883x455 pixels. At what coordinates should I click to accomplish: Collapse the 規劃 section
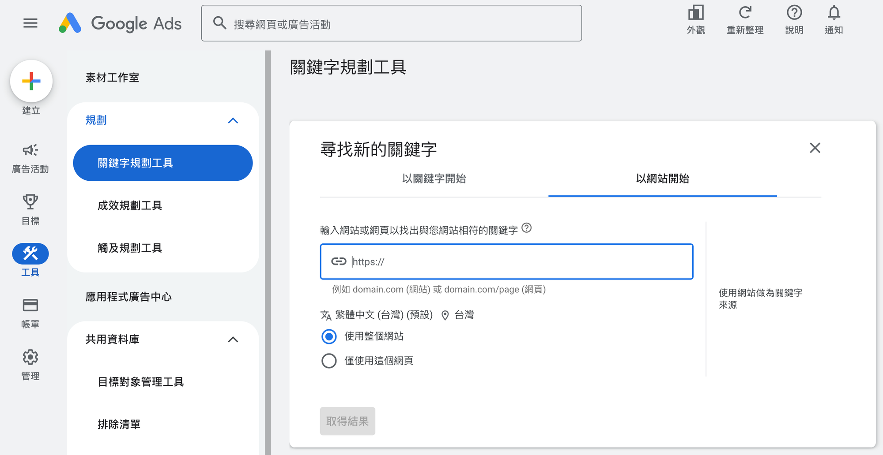coord(233,120)
